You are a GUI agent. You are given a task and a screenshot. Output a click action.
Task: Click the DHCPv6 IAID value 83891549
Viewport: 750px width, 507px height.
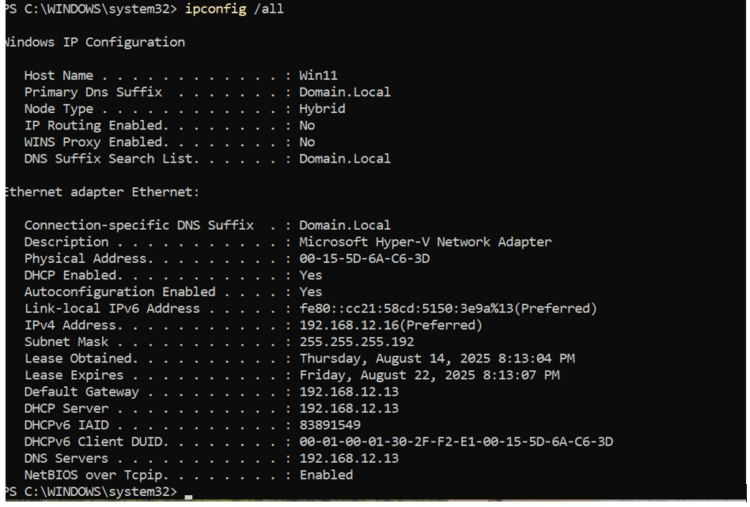[x=329, y=425]
